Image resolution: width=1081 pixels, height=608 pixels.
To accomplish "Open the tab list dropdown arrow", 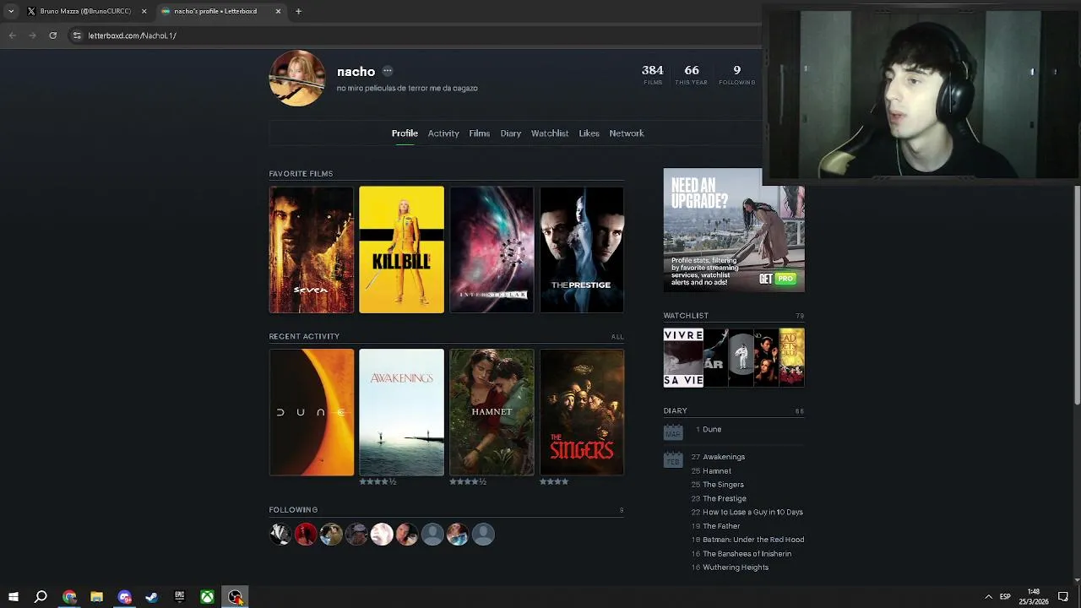I will (x=10, y=11).
